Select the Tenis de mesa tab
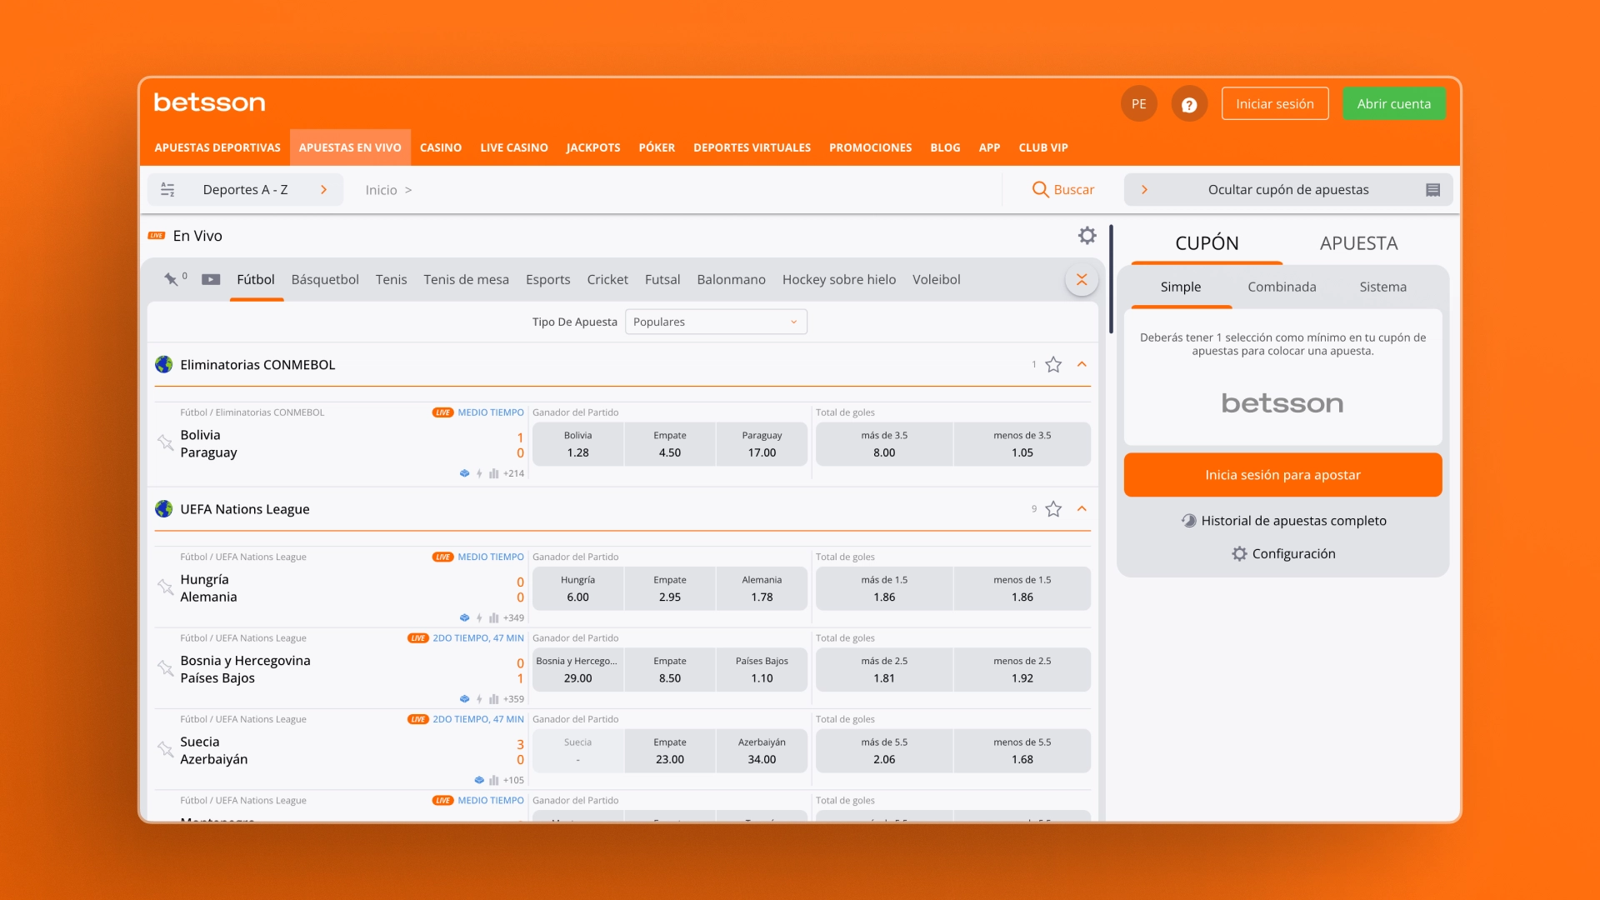1600x900 pixels. click(x=466, y=280)
